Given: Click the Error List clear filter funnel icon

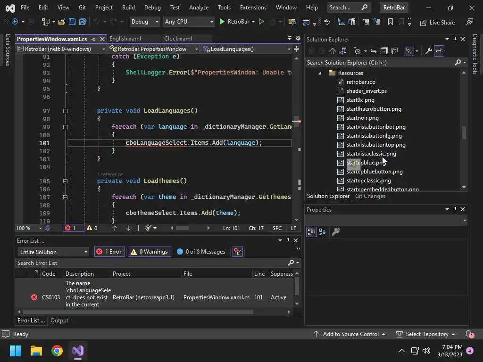Looking at the screenshot, I should pos(238,252).
